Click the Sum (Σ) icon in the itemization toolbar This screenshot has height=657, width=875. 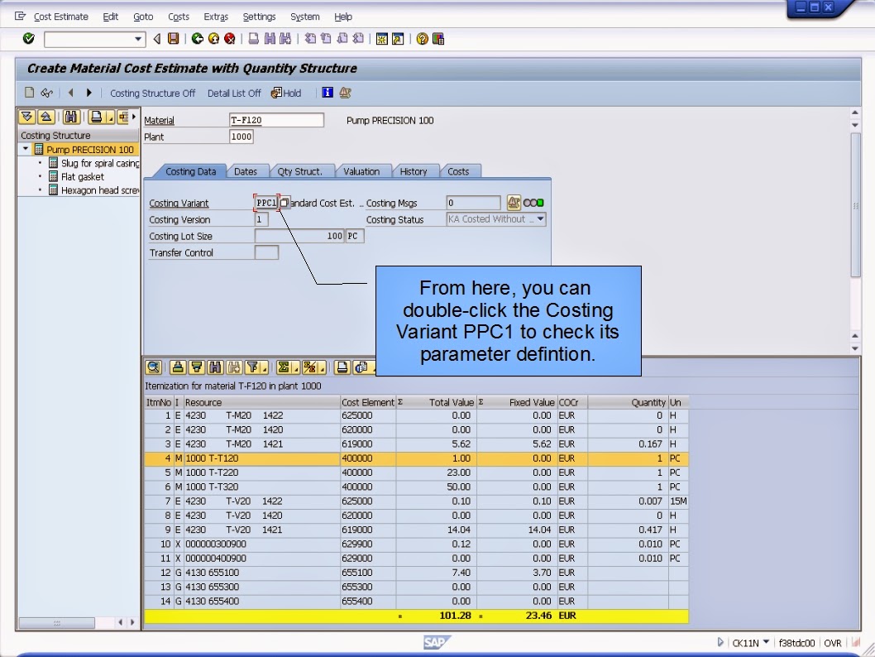pyautogui.click(x=282, y=367)
